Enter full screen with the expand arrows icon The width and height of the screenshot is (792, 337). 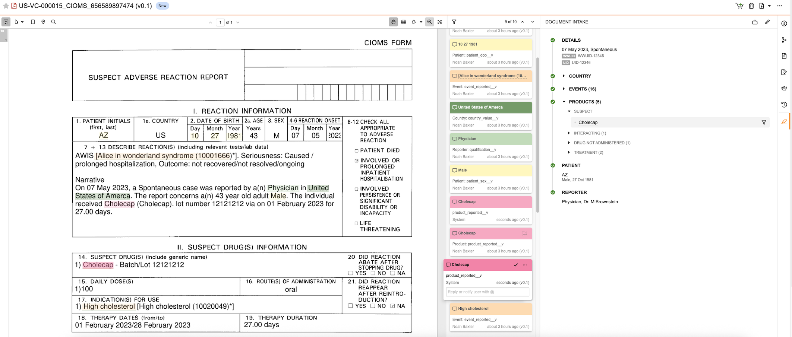tap(440, 22)
